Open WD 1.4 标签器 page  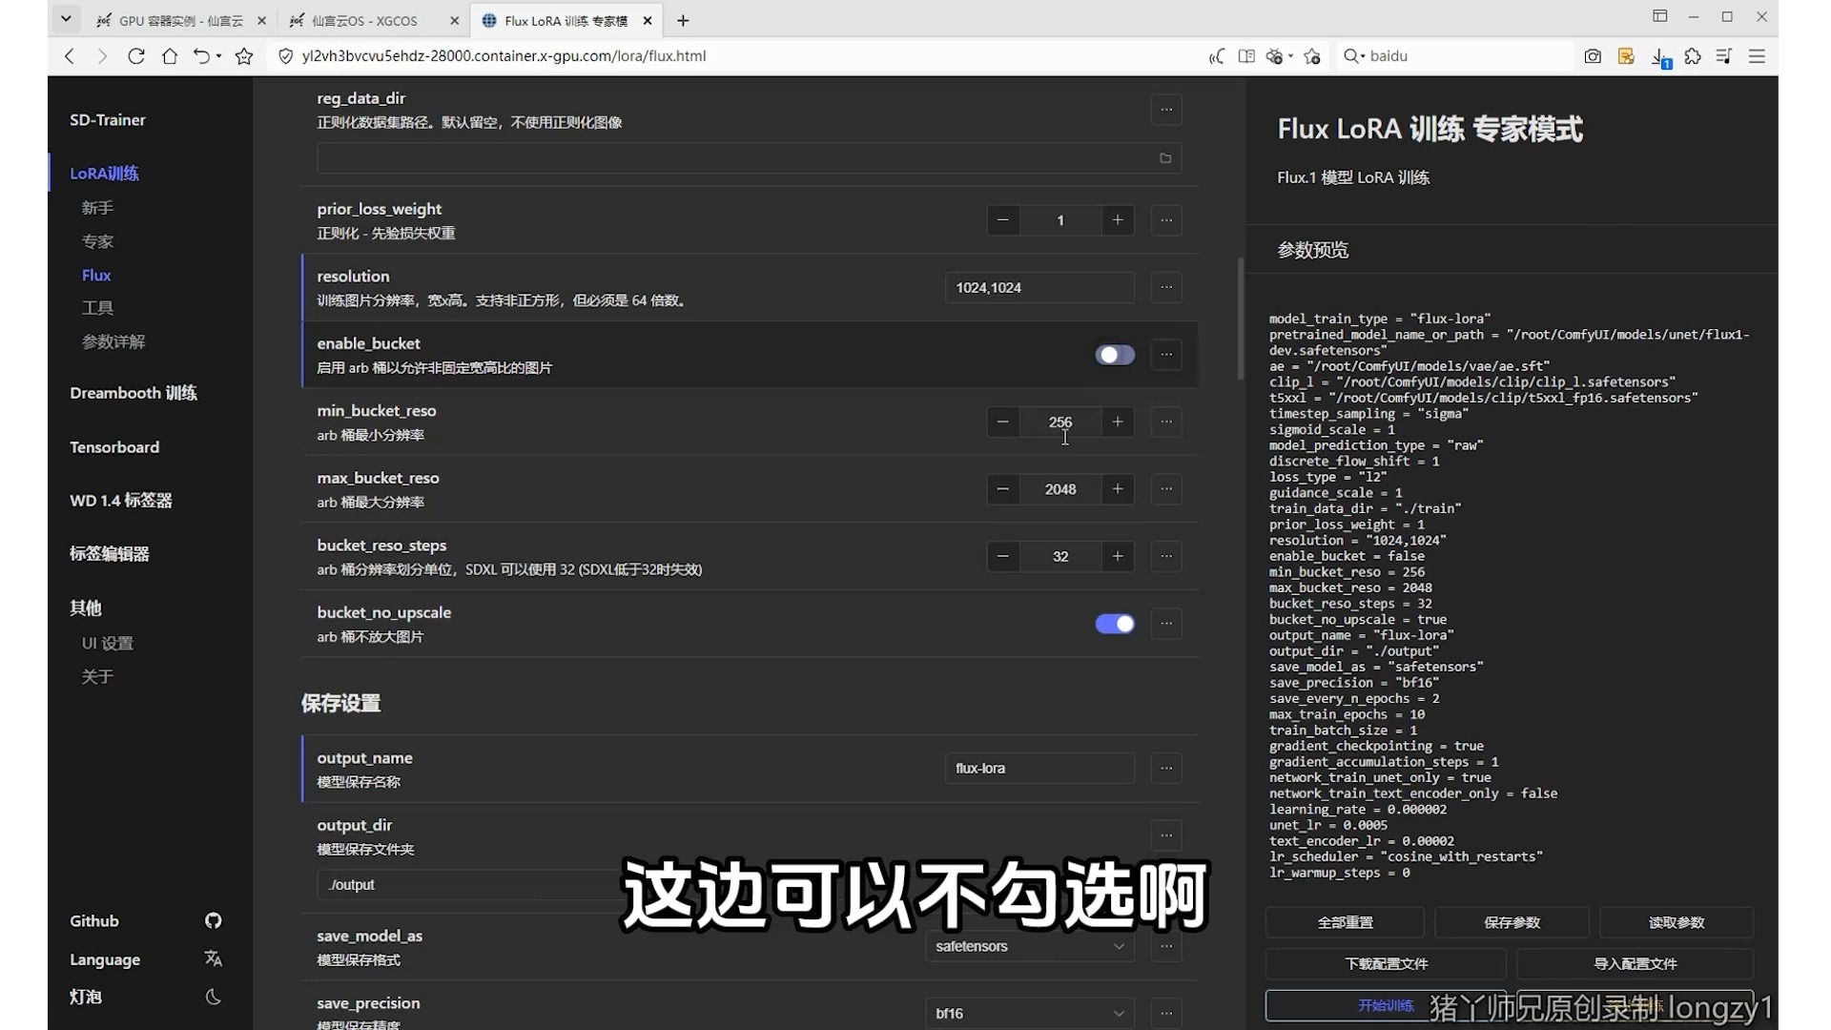tap(121, 501)
